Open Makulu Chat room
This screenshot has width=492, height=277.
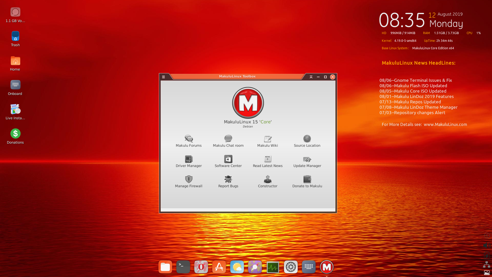click(228, 141)
